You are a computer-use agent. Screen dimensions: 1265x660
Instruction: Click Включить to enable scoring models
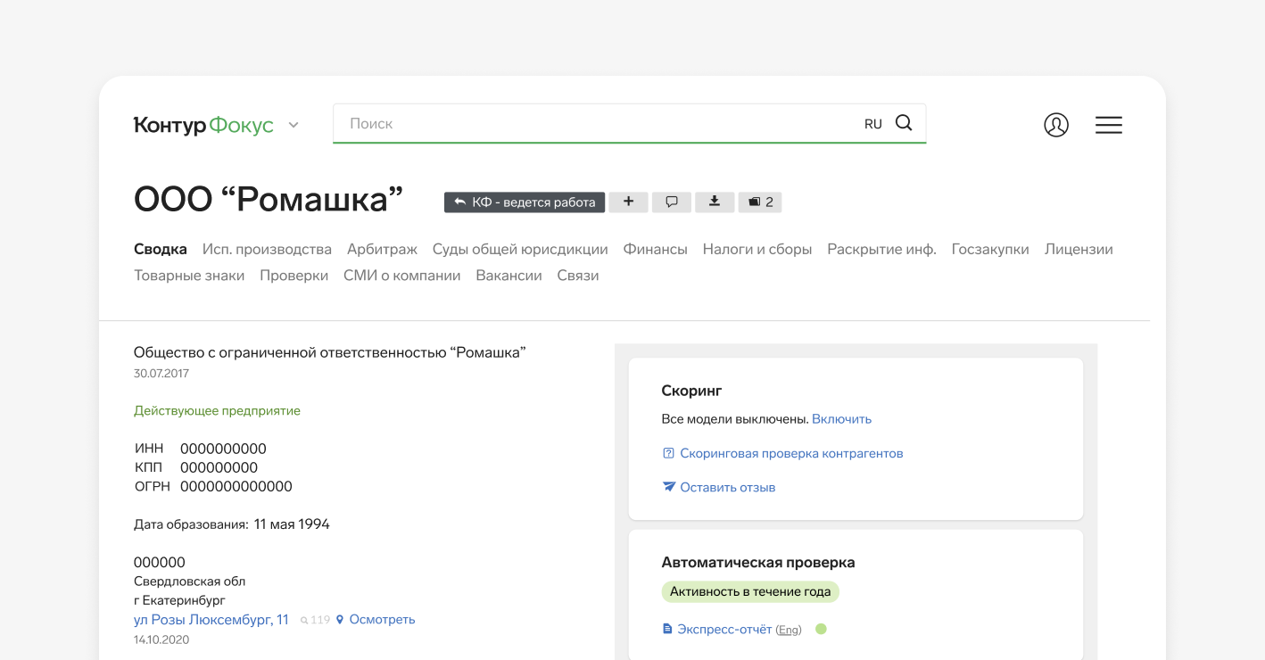tap(841, 419)
